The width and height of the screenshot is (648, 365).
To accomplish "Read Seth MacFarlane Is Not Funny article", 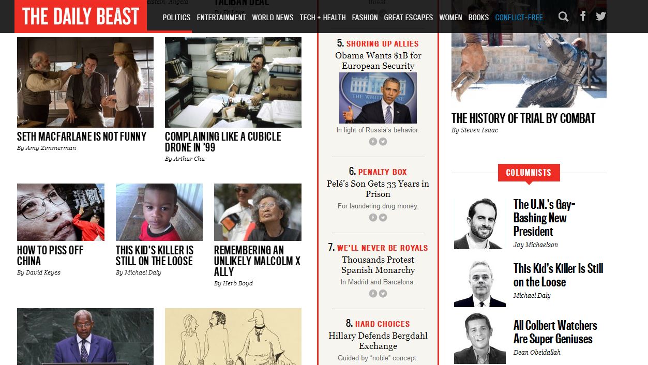I will point(82,136).
